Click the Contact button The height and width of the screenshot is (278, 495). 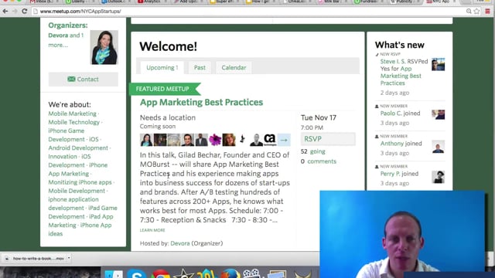tap(84, 79)
